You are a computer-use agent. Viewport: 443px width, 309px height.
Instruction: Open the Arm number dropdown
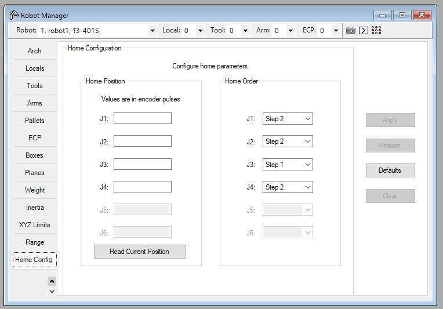(291, 31)
